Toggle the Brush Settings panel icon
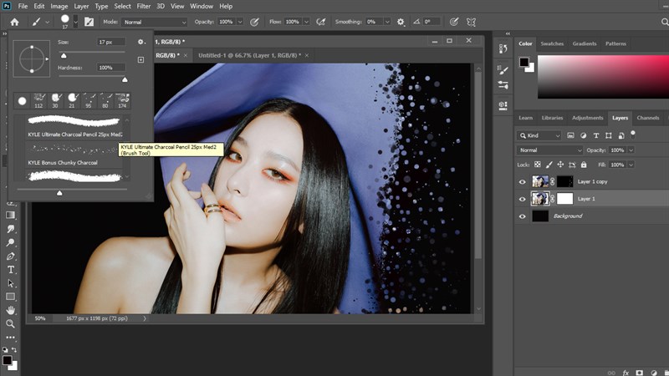Screen dimensions: 669x376 pos(89,21)
